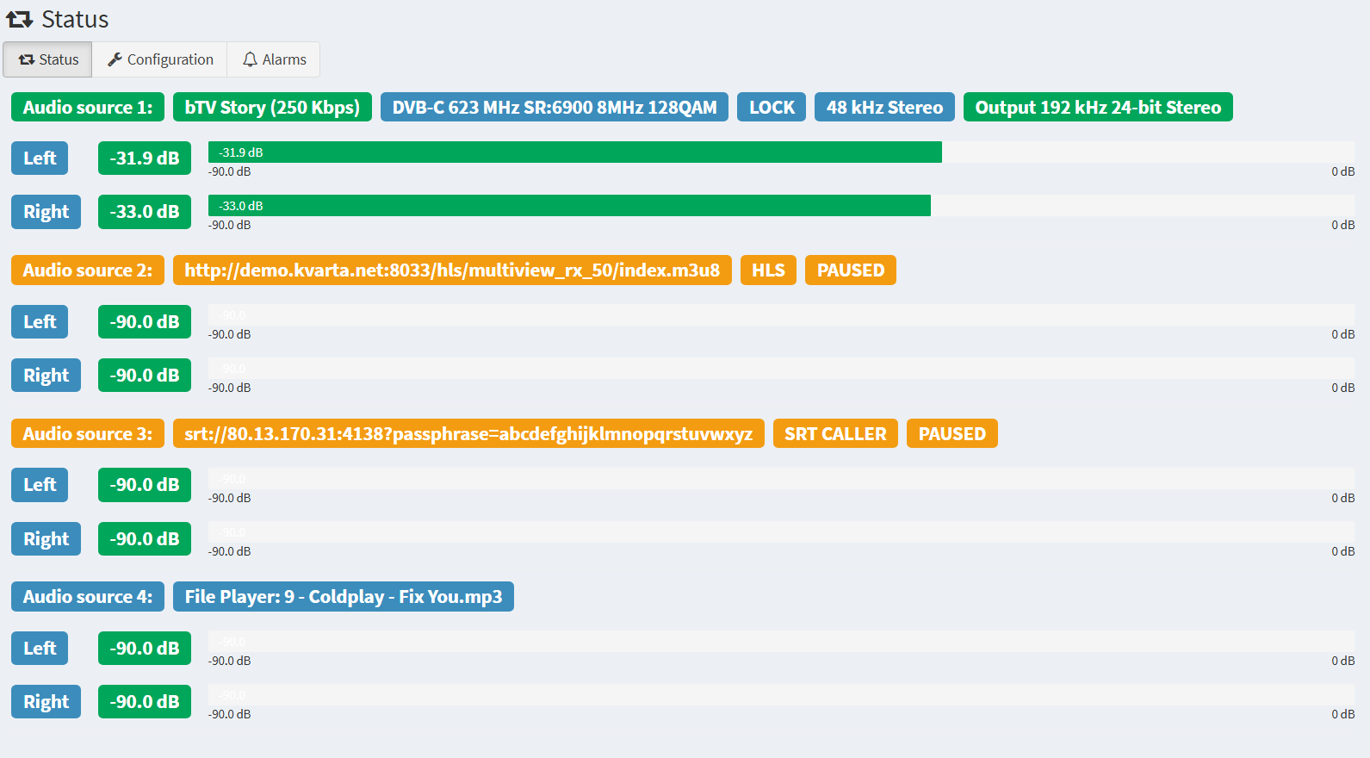The height and width of the screenshot is (758, 1370).
Task: Select the Audio source 4 label
Action: point(88,596)
